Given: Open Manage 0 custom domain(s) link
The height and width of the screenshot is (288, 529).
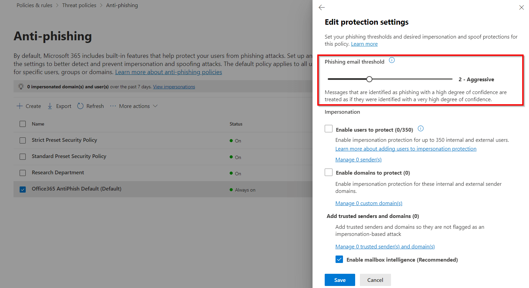Looking at the screenshot, I should (x=368, y=203).
